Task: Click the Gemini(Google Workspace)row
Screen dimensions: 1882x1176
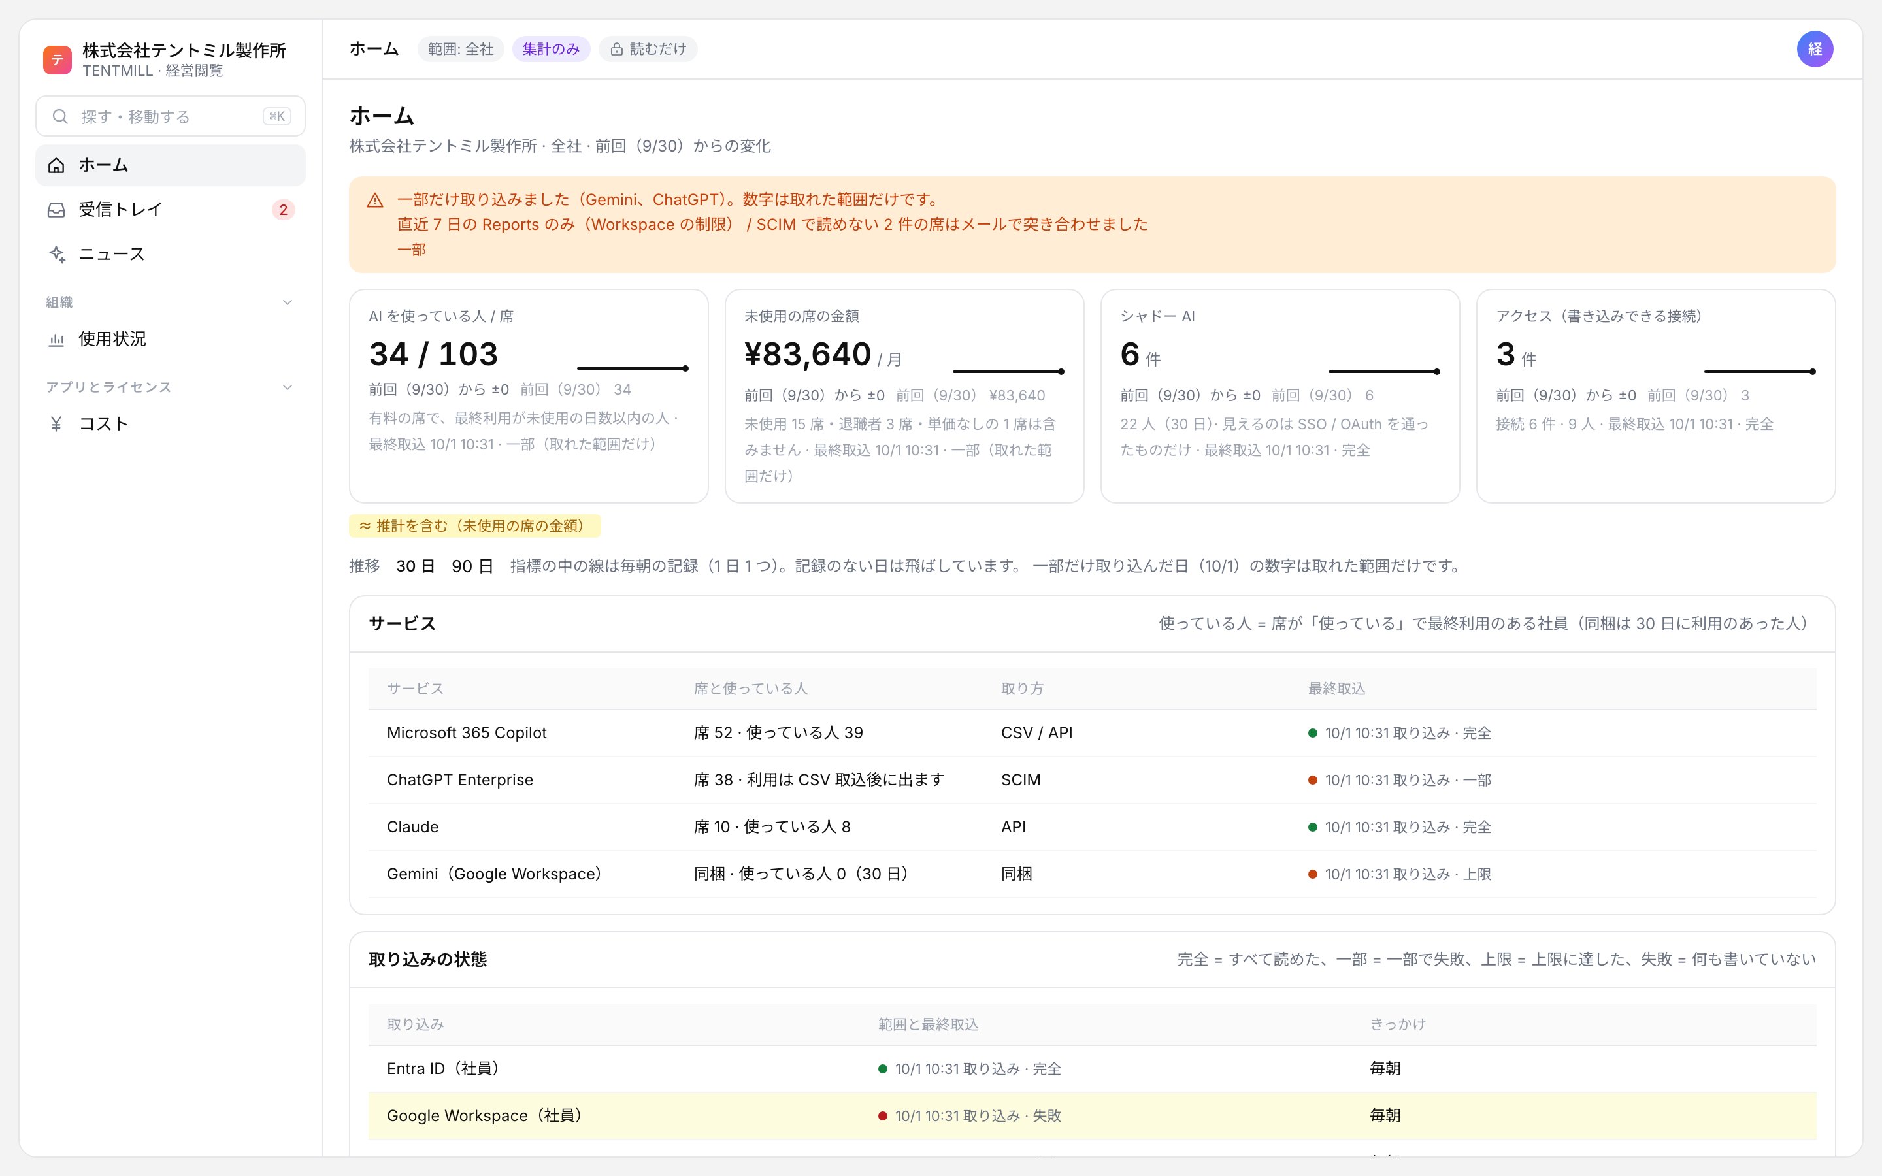Action: coord(1092,874)
